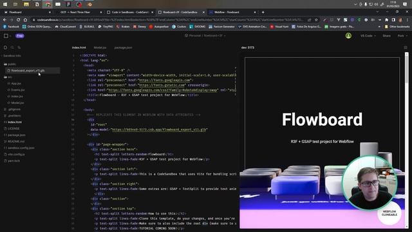Open the Fork dropdown
This screenshot has width=412, height=232.
[402, 36]
